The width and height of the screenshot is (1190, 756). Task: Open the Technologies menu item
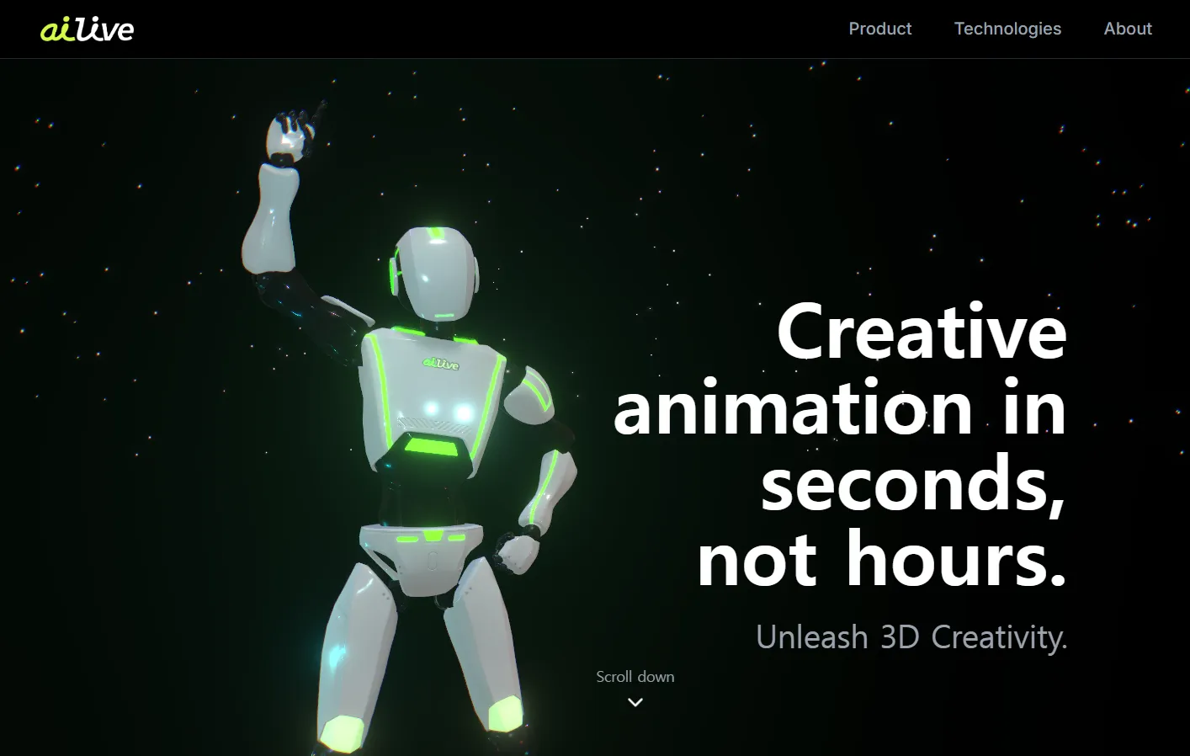(1007, 29)
